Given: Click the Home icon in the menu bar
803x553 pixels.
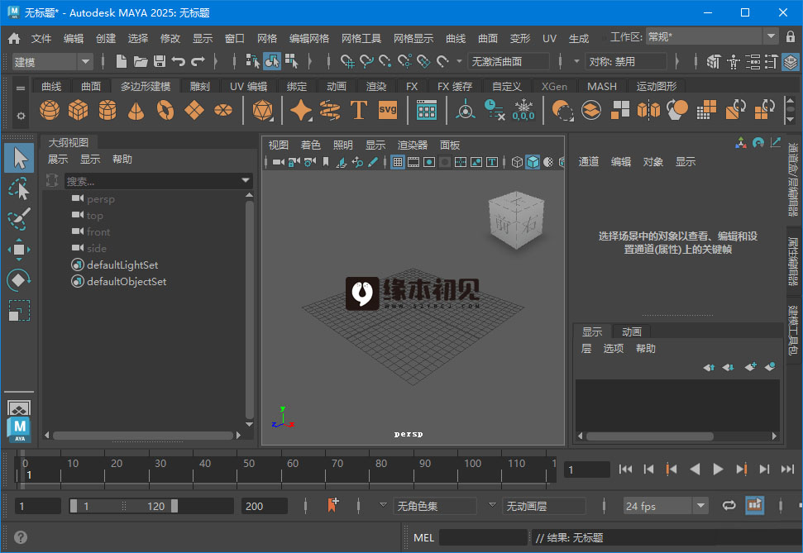Looking at the screenshot, I should (14, 38).
